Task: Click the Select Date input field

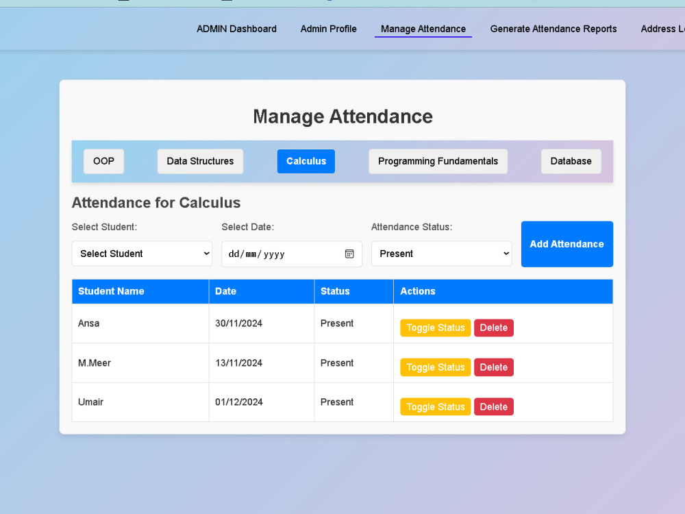Action: [291, 254]
